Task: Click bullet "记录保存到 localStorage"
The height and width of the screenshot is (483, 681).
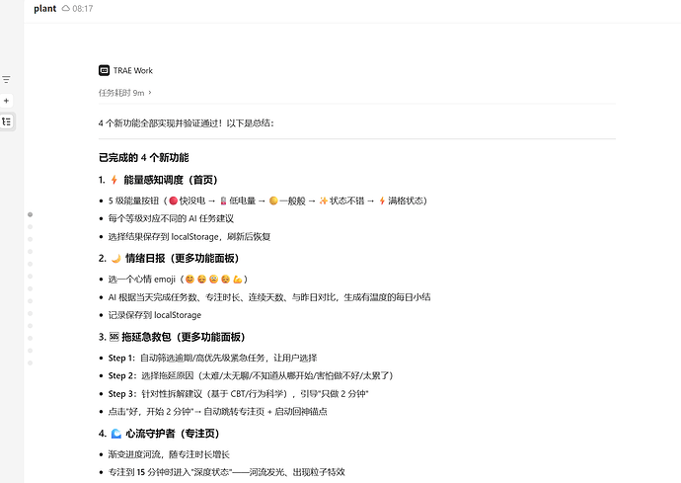Action: pyautogui.click(x=155, y=315)
